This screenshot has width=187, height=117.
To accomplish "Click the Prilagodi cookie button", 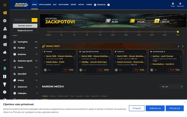I will point(137,108).
